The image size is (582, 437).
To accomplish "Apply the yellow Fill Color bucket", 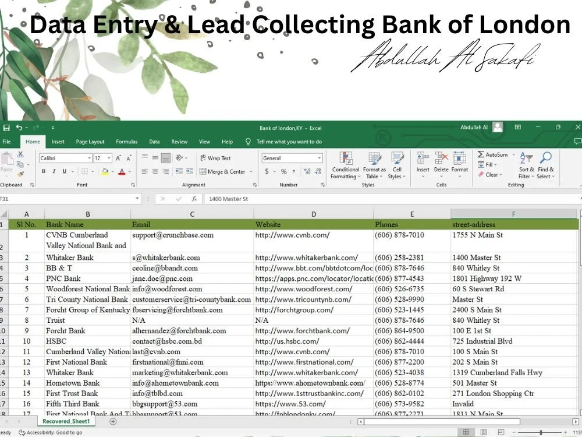I will [105, 171].
